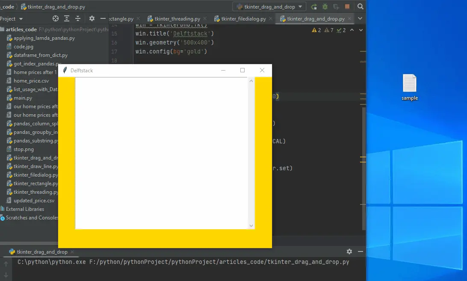Collapse all items in Project panel
Screen dimensions: 467x281
[x=78, y=19]
